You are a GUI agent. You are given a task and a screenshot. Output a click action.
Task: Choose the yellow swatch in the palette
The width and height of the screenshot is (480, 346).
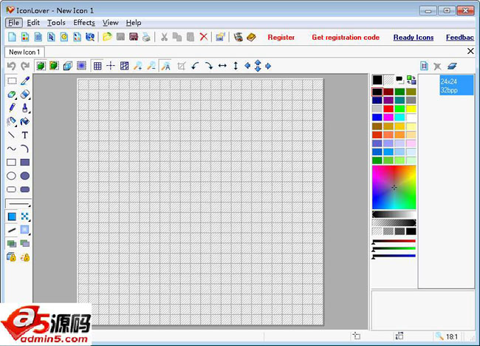pyautogui.click(x=411, y=109)
